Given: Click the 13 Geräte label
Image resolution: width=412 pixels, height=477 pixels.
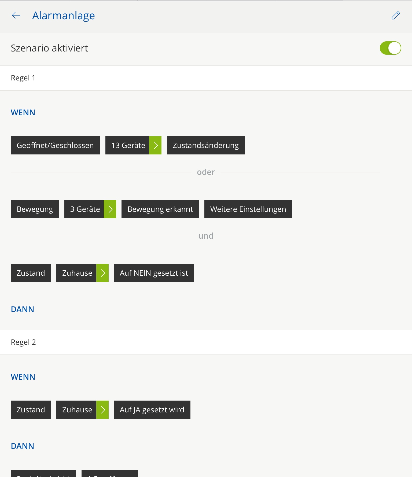Looking at the screenshot, I should click(128, 145).
